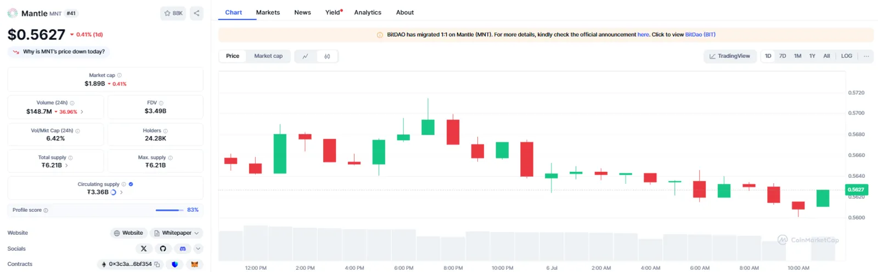Click the FDV value $3.49B
Viewport: 878px width, 272px height.
point(155,111)
